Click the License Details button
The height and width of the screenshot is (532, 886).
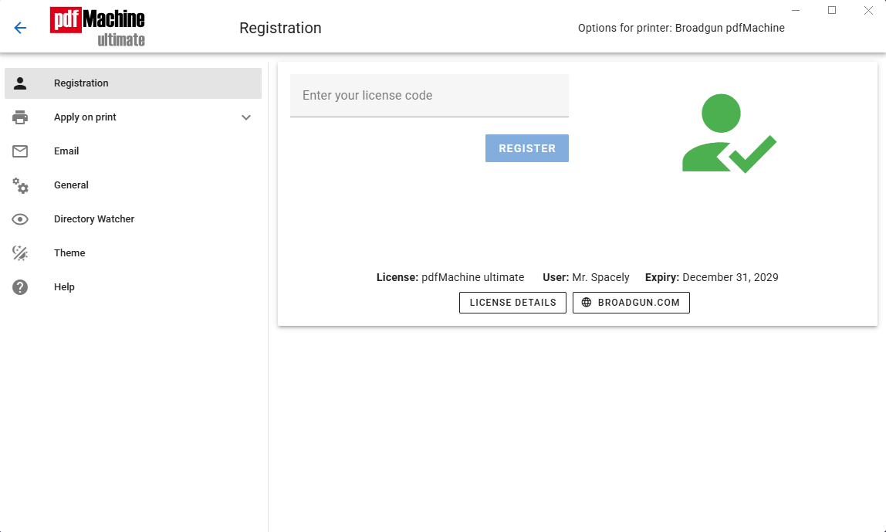(x=512, y=303)
